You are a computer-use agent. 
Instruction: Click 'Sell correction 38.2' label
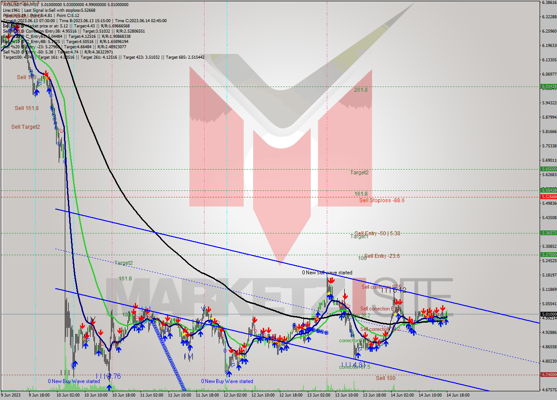coord(380,329)
